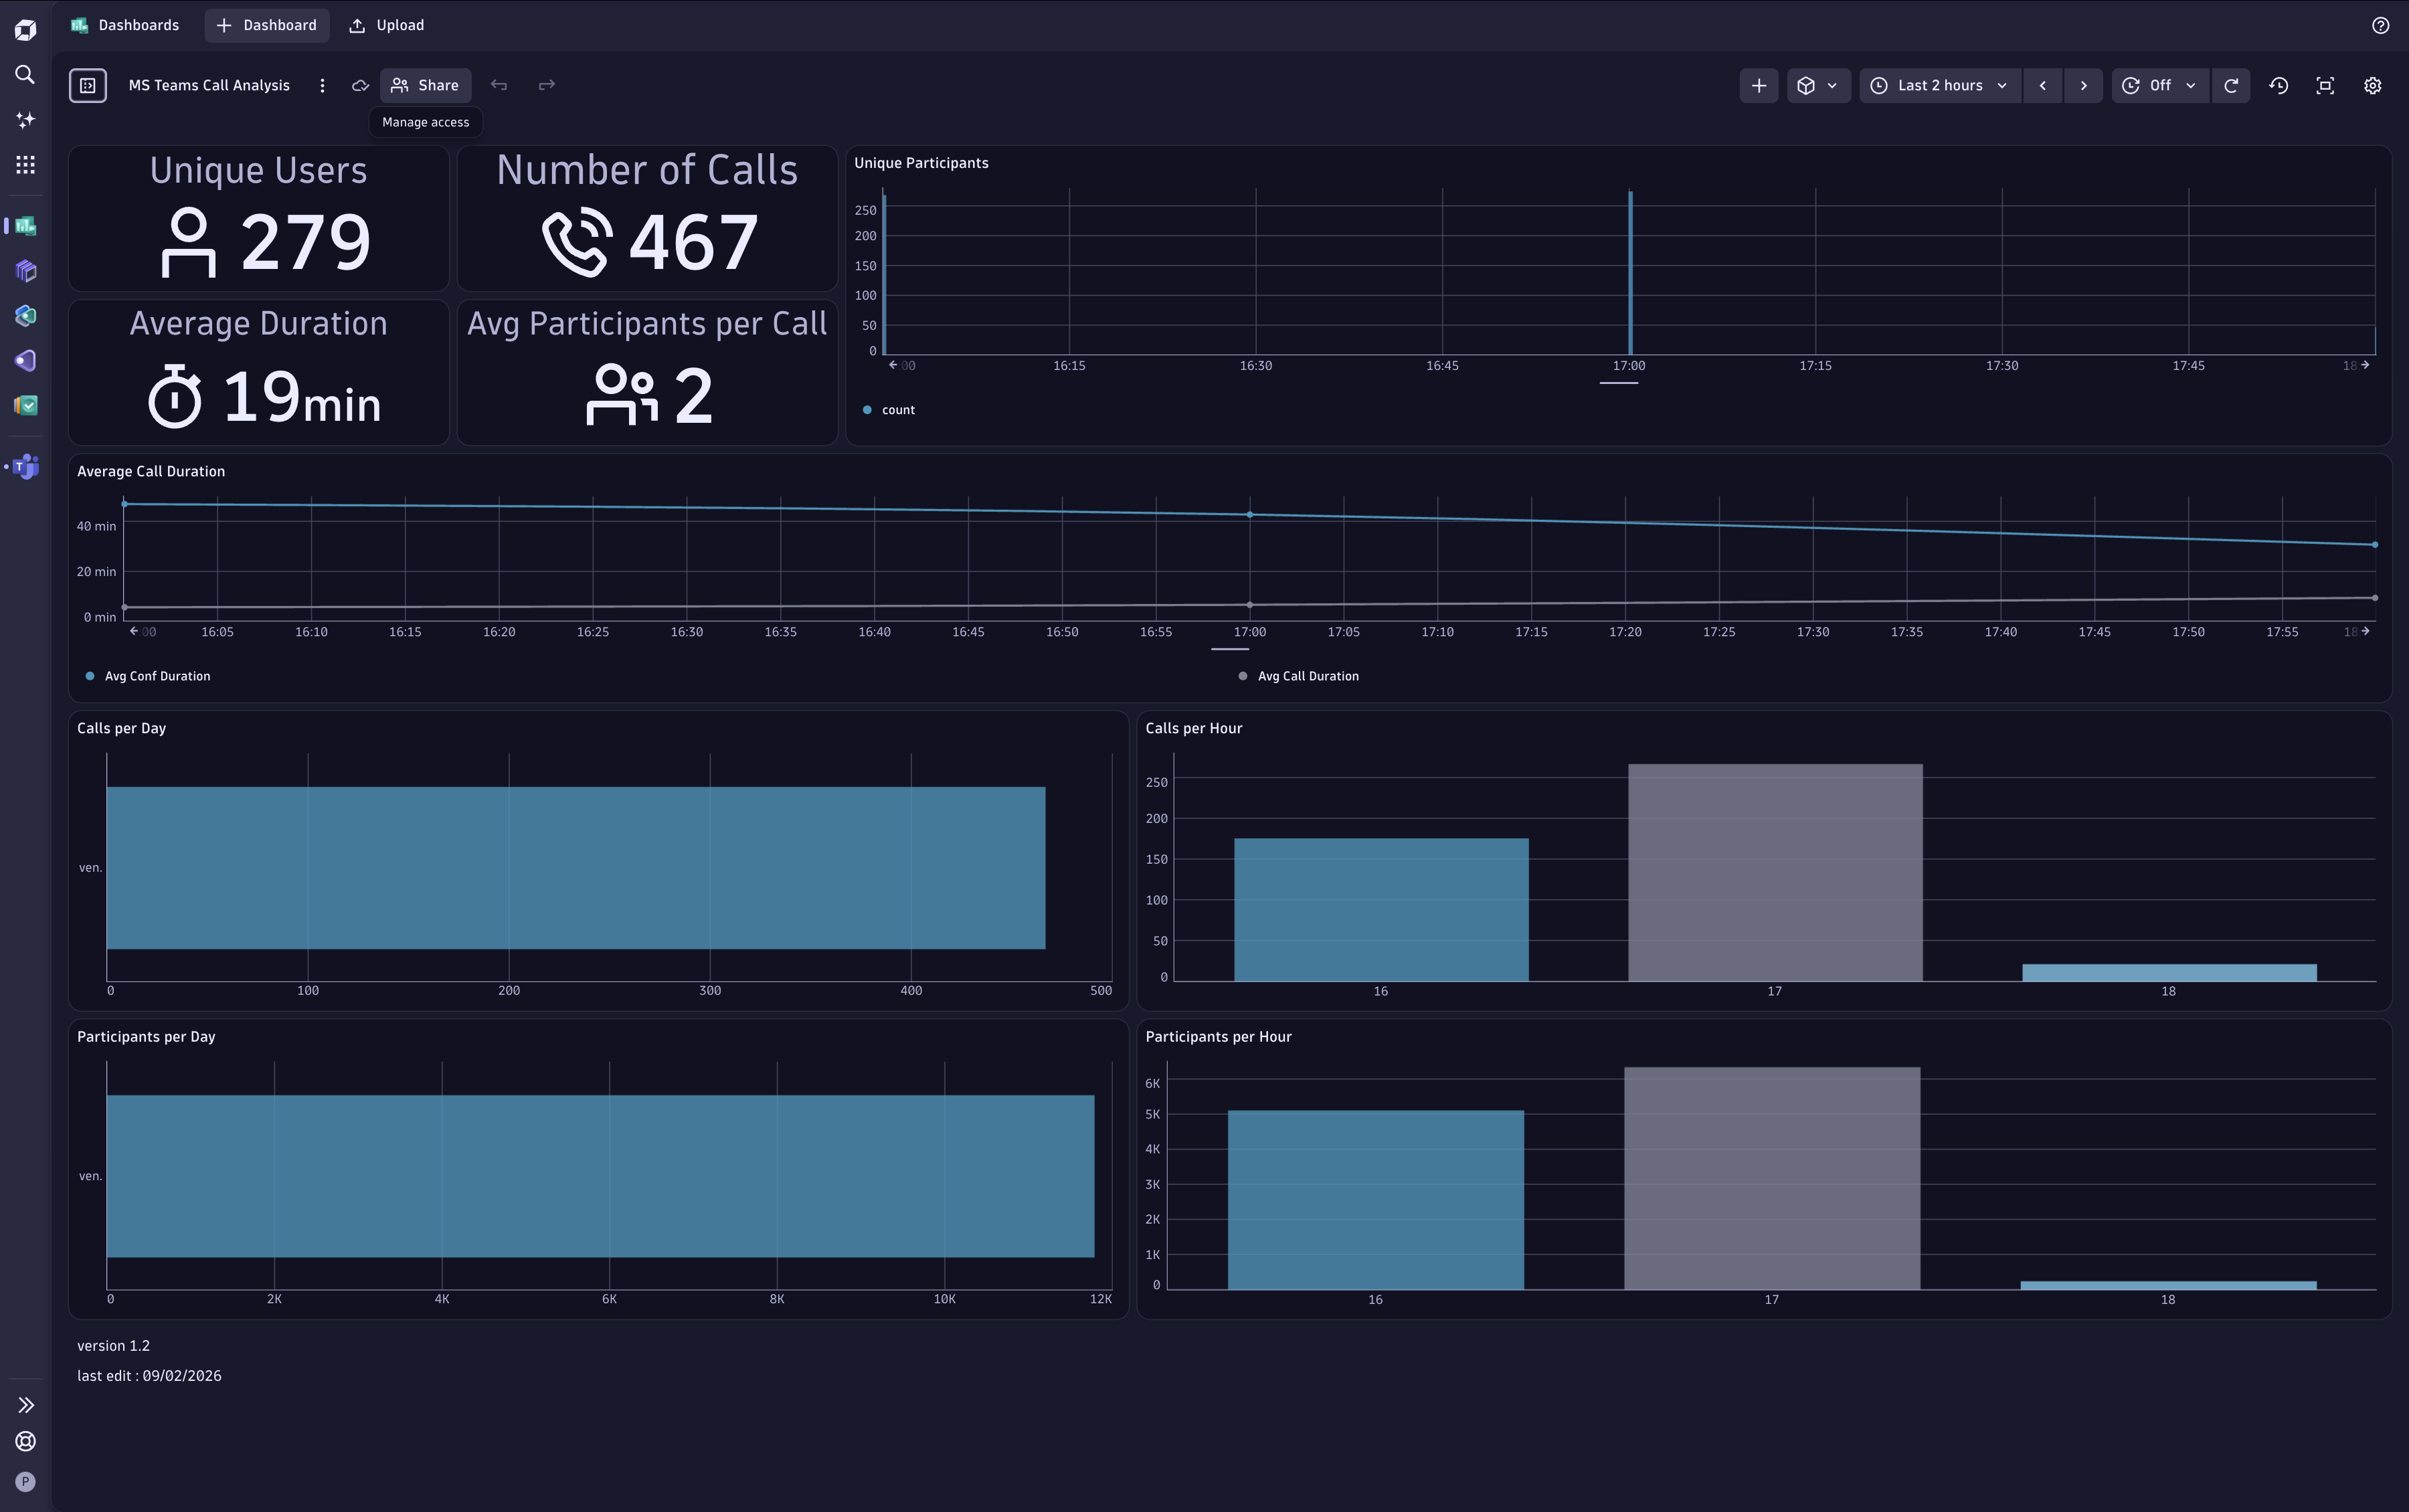Open the Last 2 hours time range dropdown
Image resolution: width=2409 pixels, height=1512 pixels.
[x=1938, y=85]
